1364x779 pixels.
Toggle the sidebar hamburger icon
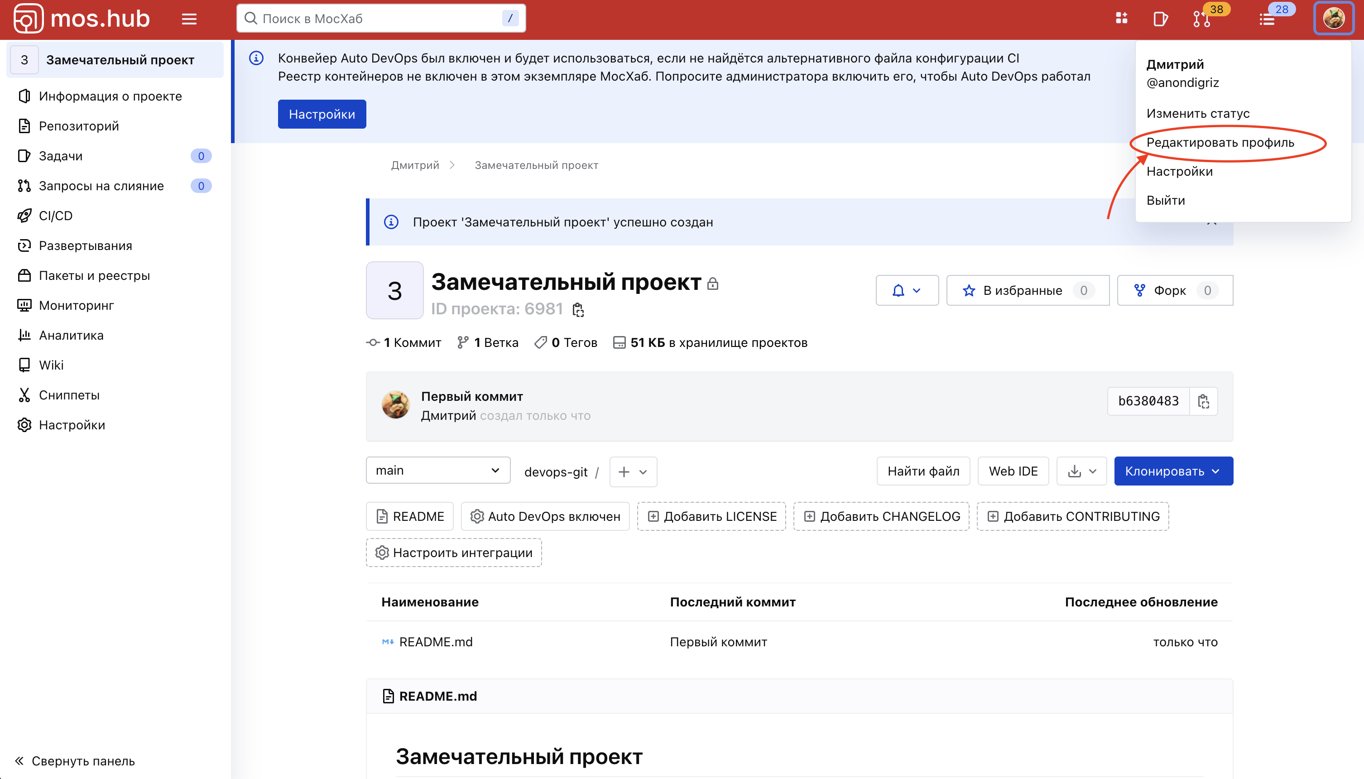point(188,18)
